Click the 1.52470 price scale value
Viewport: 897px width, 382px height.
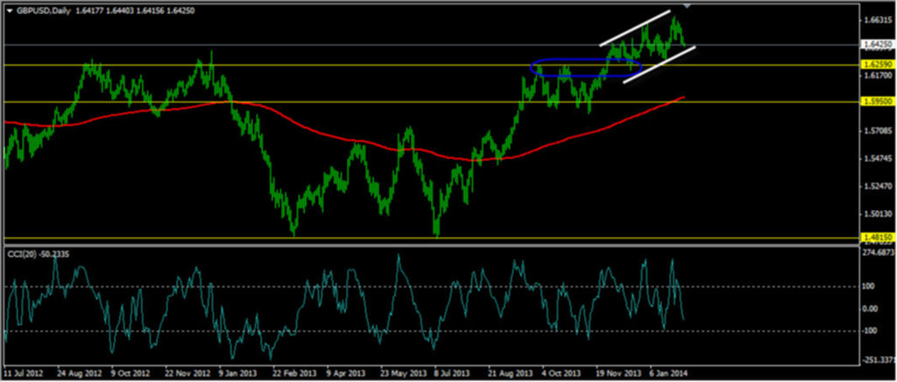click(876, 186)
